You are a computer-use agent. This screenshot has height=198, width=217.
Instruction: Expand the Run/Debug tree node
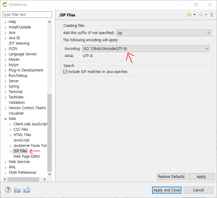5,76
